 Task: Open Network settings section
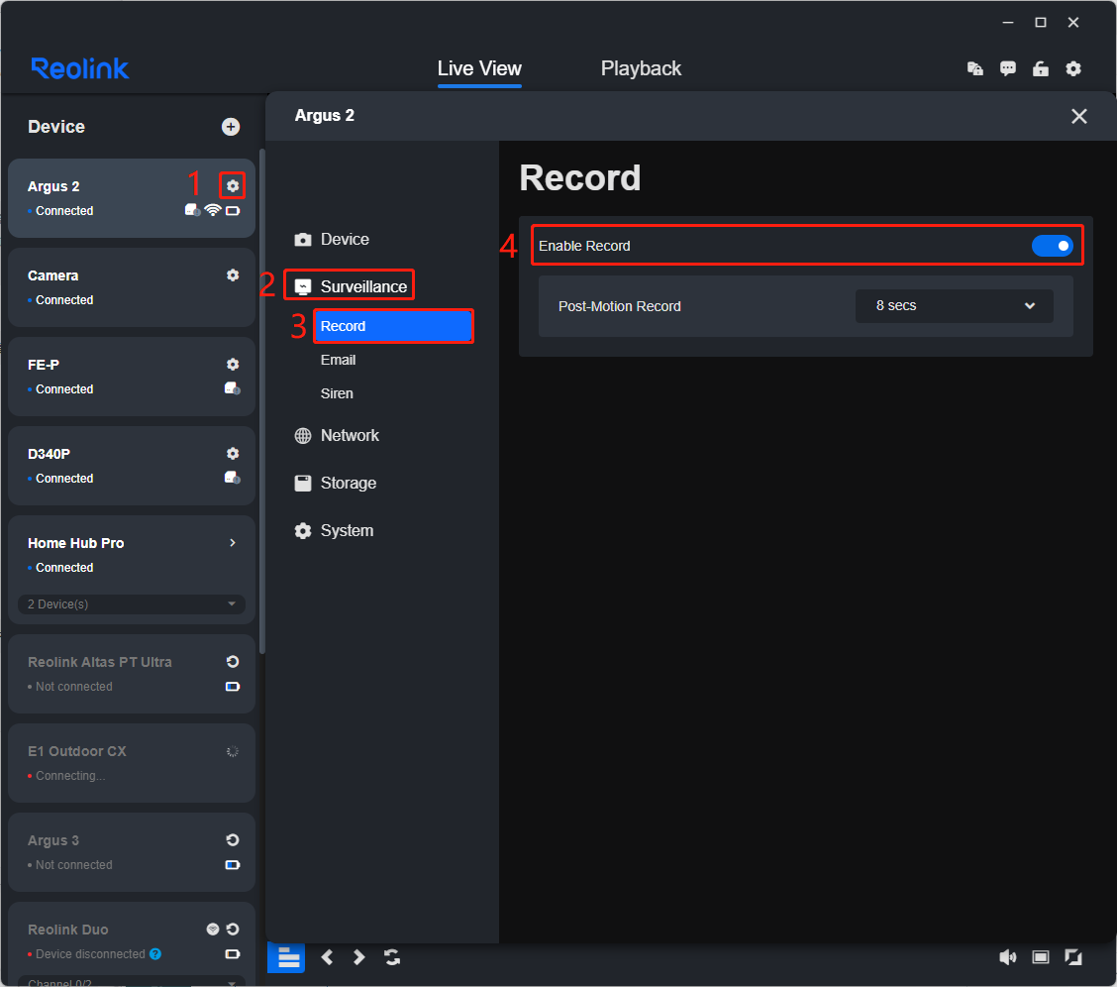point(337,435)
